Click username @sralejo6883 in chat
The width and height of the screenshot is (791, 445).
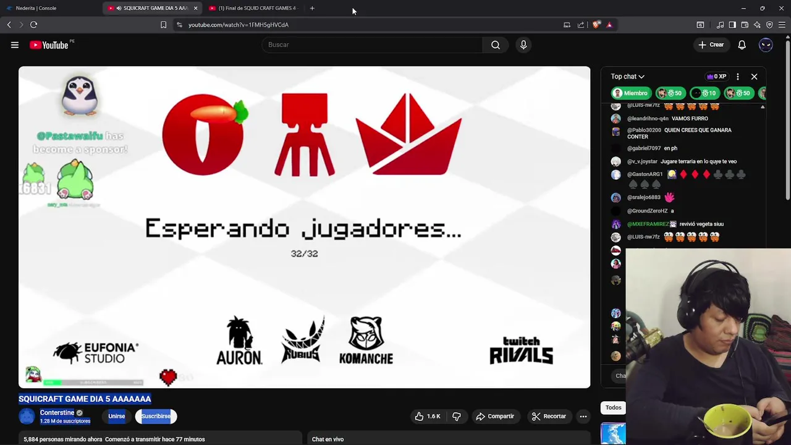(644, 197)
